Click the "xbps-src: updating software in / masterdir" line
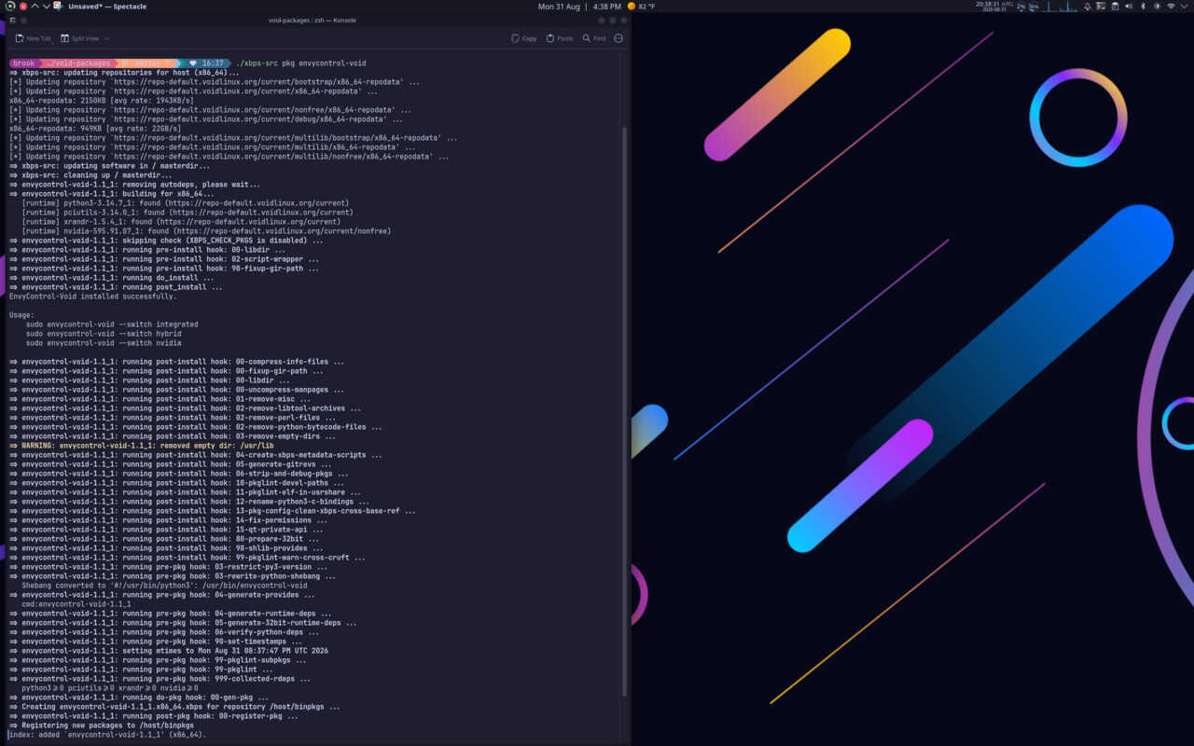 (x=109, y=166)
